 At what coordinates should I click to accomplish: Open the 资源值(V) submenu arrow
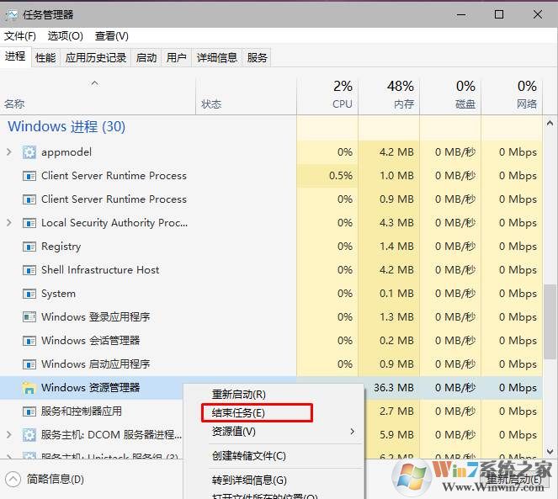coord(352,432)
